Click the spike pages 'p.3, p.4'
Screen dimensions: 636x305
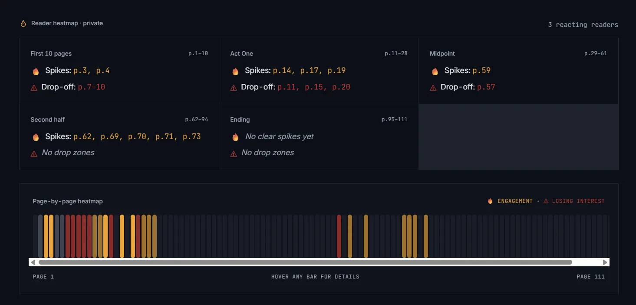(x=92, y=70)
